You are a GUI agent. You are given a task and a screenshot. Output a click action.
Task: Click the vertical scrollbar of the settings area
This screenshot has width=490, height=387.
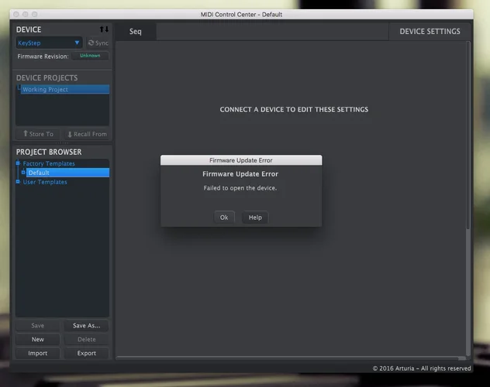(x=468, y=136)
